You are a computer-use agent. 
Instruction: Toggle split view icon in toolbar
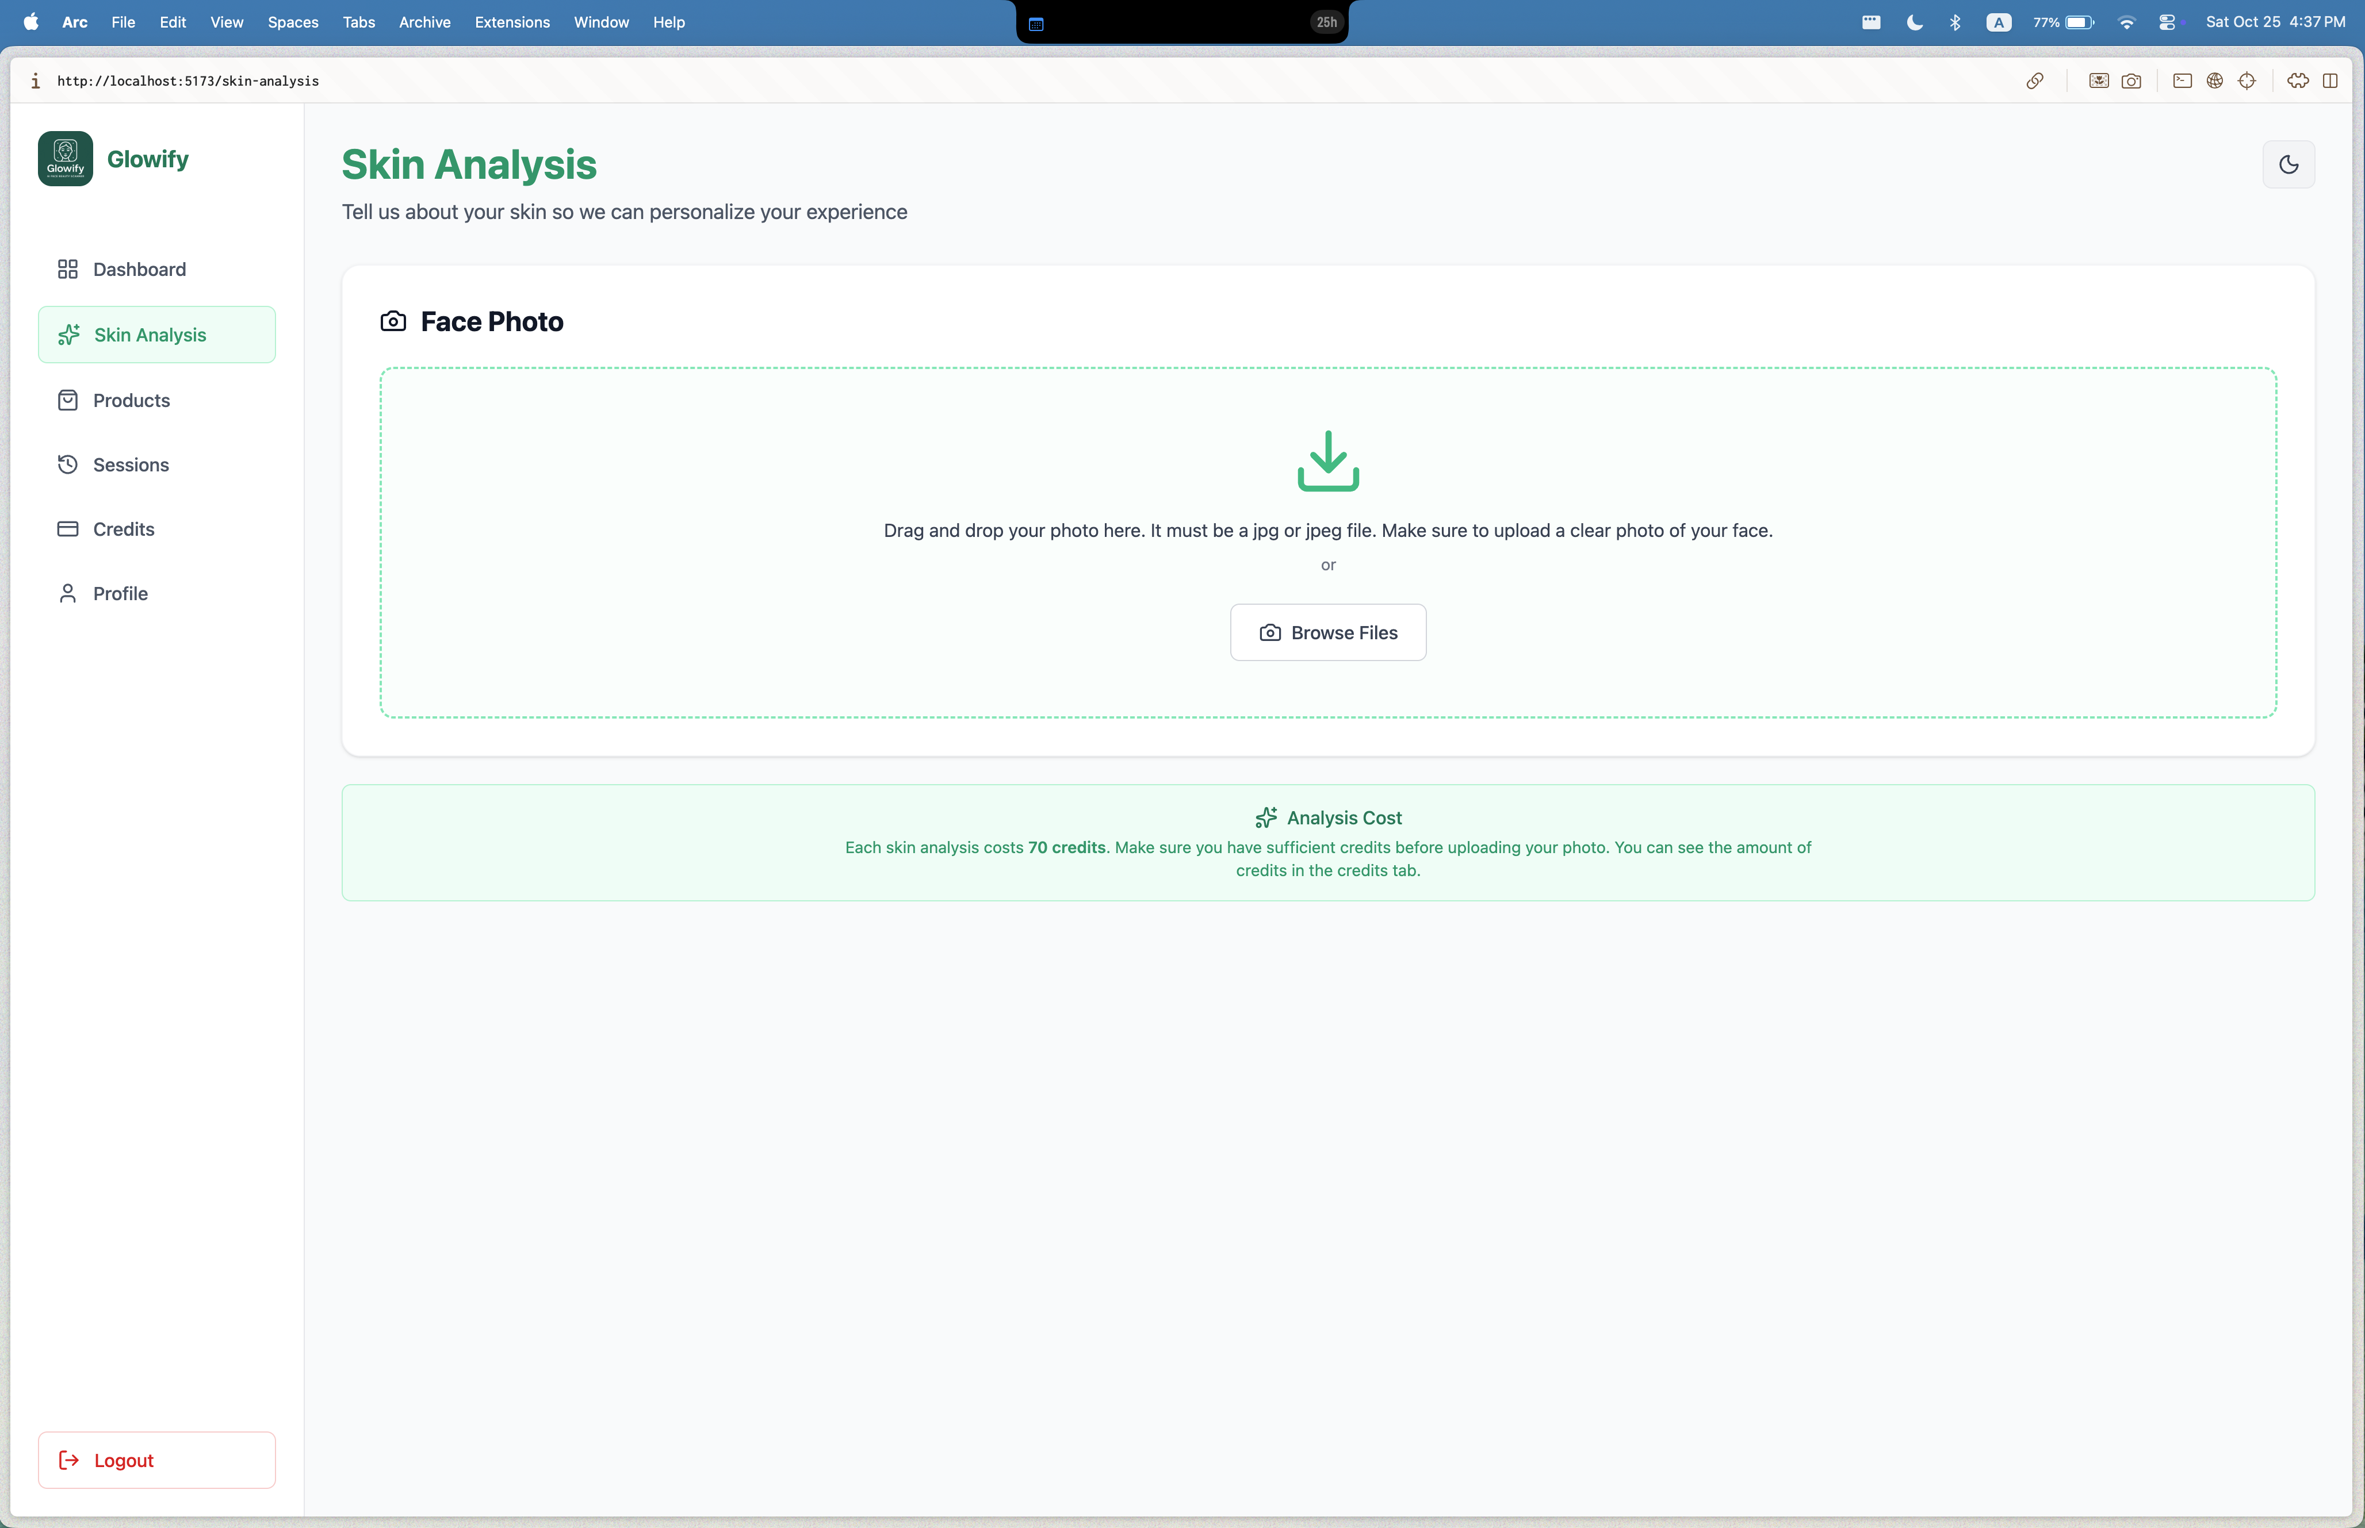pos(2329,82)
